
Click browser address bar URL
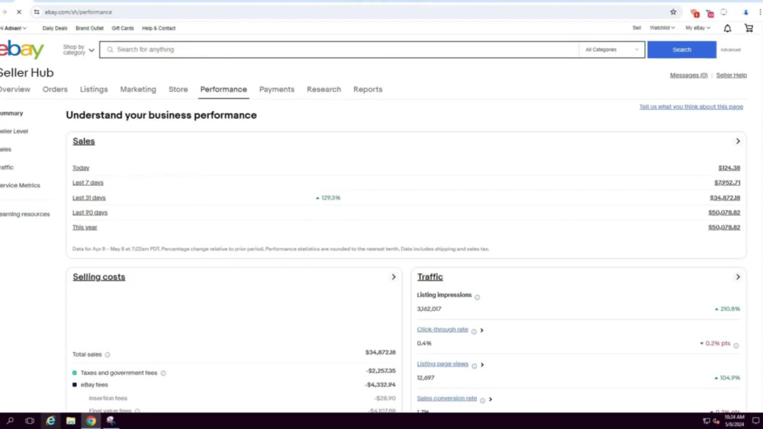pos(78,12)
